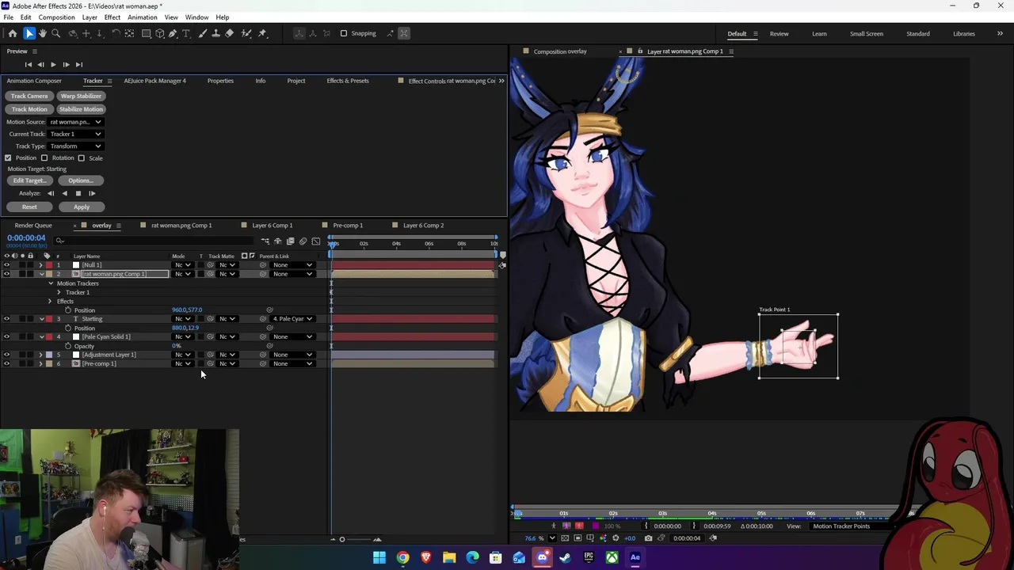Image resolution: width=1014 pixels, height=570 pixels.
Task: Collapse the Motion Trackers group
Action: [51, 283]
